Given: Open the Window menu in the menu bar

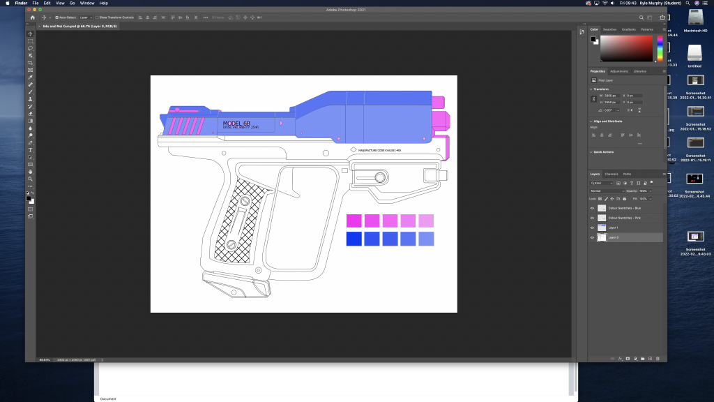Looking at the screenshot, I should (87, 3).
